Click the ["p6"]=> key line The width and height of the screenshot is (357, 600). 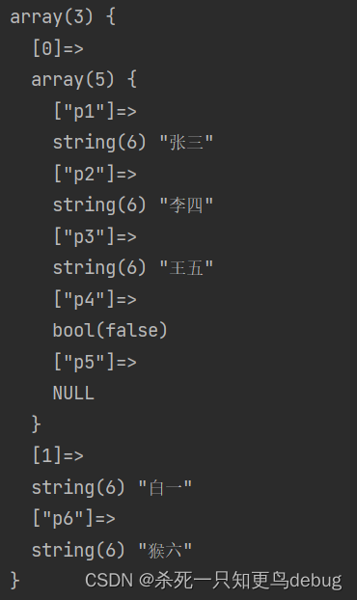coord(74,519)
